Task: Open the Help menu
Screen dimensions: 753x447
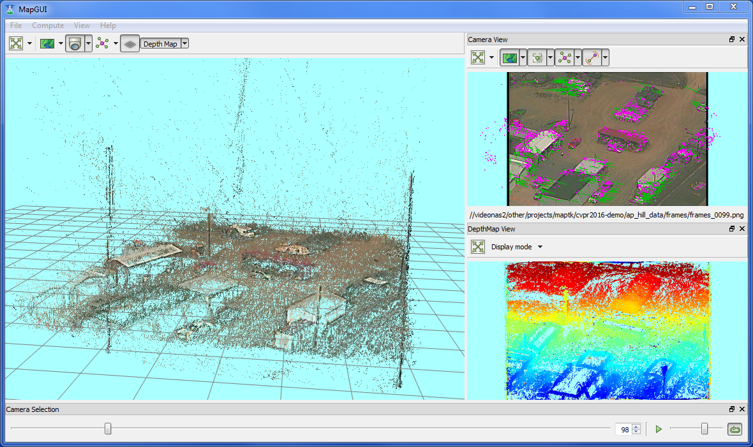Action: pyautogui.click(x=108, y=26)
